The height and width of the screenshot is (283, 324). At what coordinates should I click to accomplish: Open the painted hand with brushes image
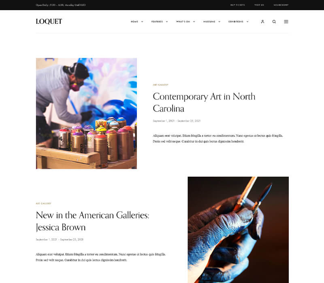[x=238, y=230]
